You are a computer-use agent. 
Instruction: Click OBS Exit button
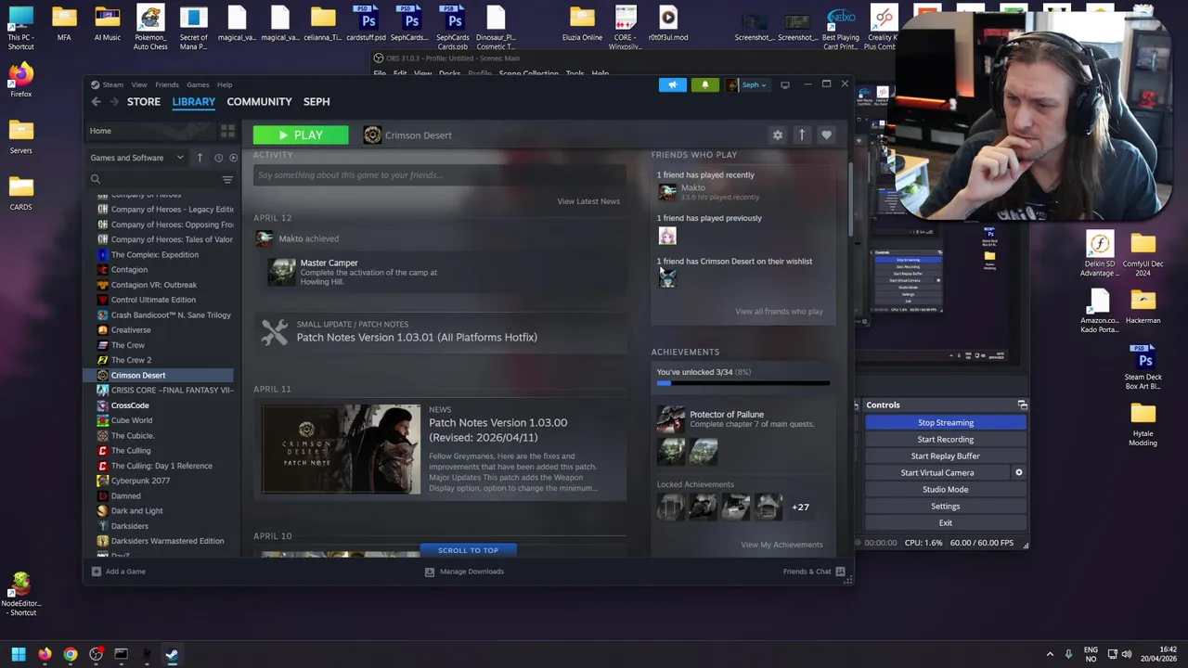946,523
